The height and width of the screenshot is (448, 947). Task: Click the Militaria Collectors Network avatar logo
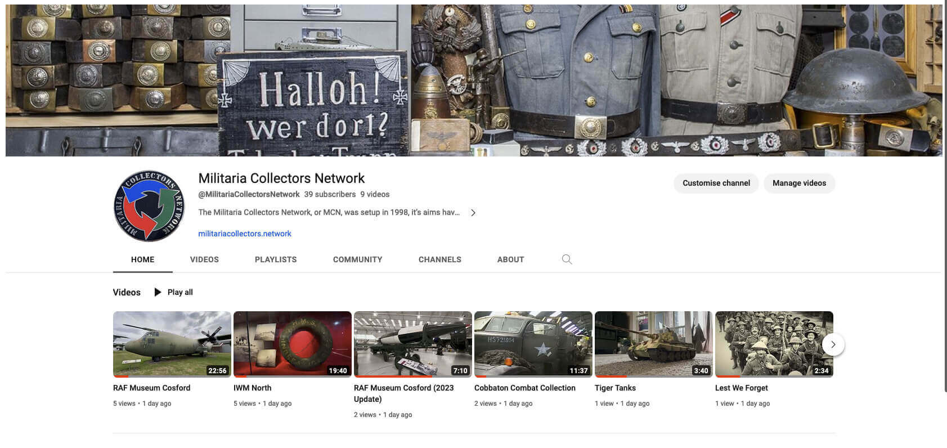click(149, 206)
